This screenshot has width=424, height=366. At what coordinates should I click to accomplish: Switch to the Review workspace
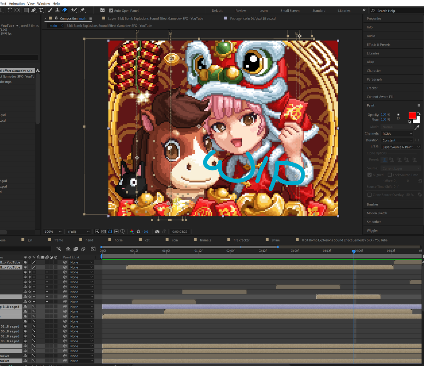pyautogui.click(x=241, y=11)
